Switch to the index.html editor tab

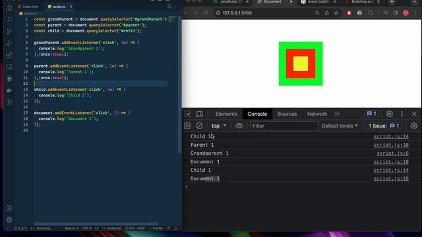28,7
